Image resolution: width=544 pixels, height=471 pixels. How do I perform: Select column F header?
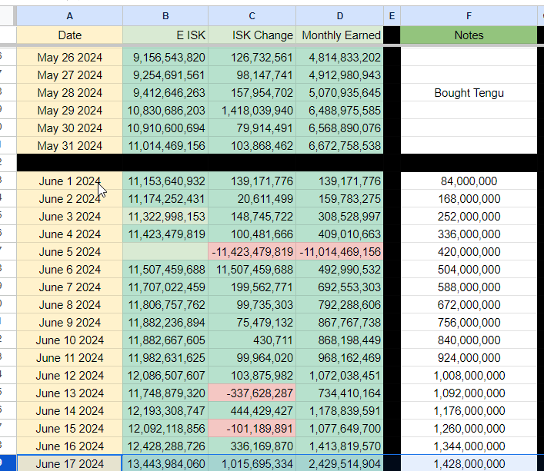pyautogui.click(x=469, y=15)
